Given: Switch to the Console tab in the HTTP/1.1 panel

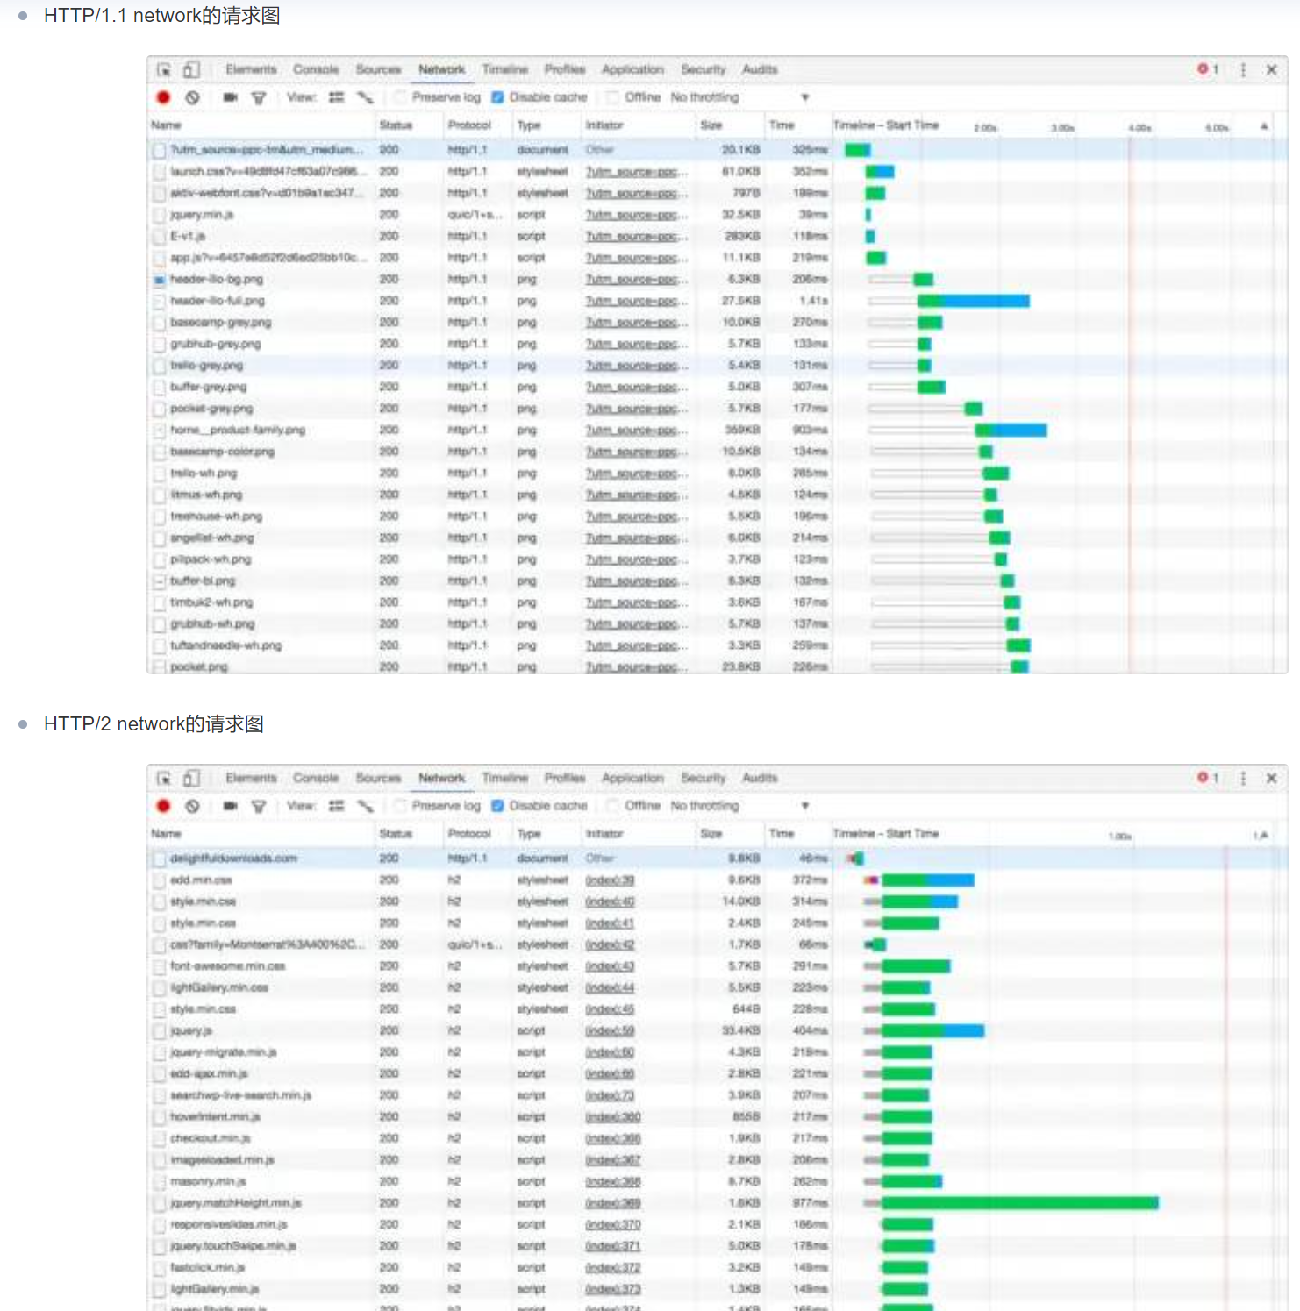Looking at the screenshot, I should click(316, 69).
